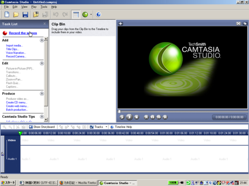
Task: Open the Help menu
Action: tap(54, 7)
